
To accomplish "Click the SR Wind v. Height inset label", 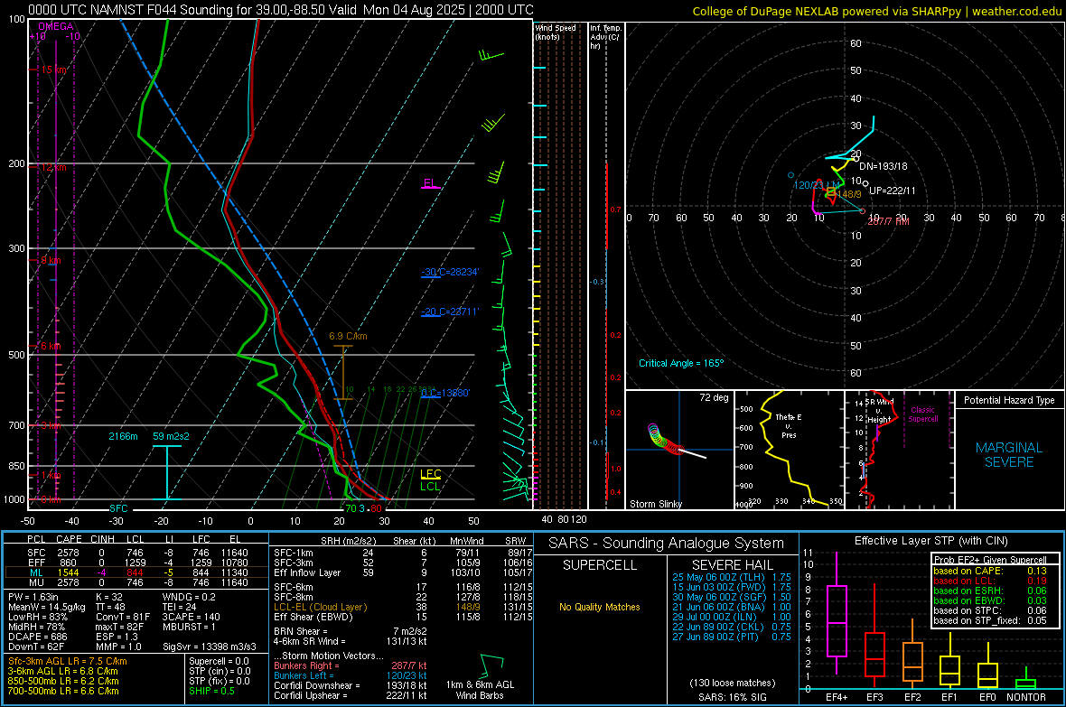I will 879,411.
